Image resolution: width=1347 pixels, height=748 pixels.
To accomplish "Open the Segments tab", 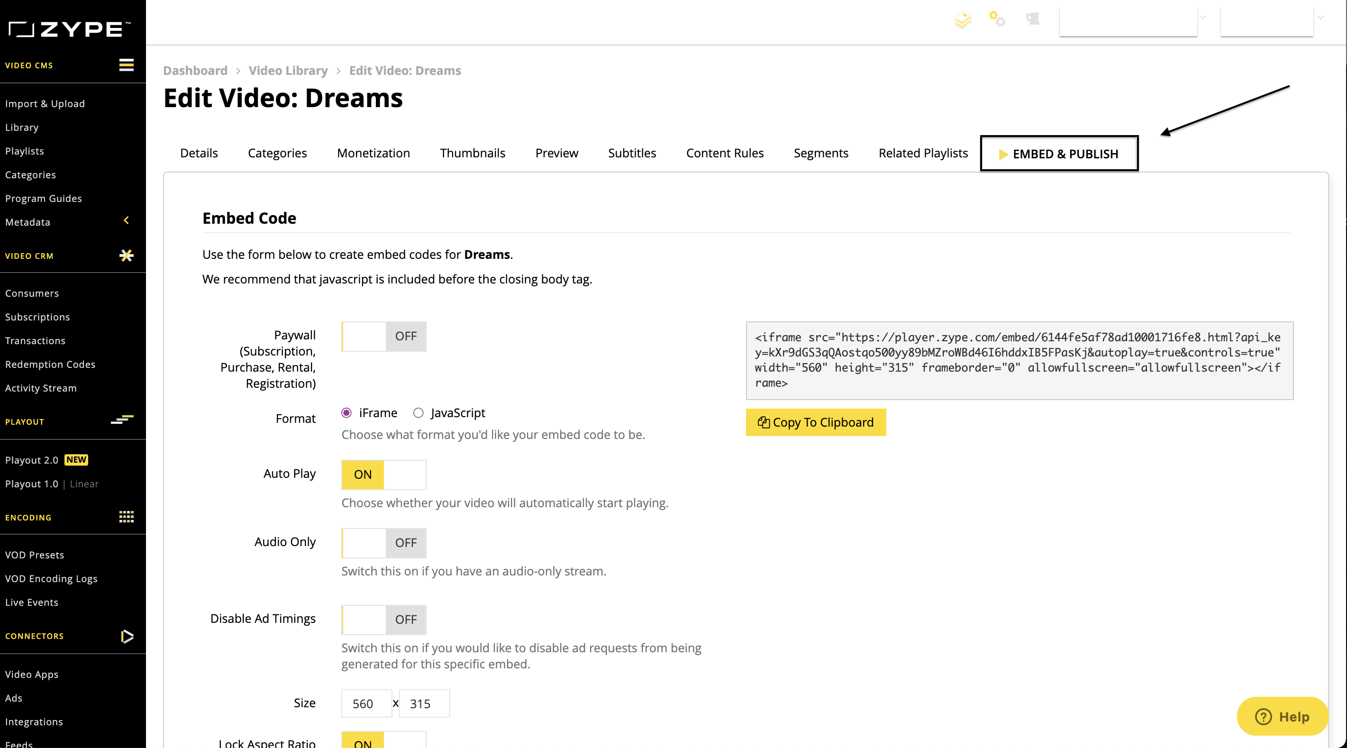I will [821, 153].
